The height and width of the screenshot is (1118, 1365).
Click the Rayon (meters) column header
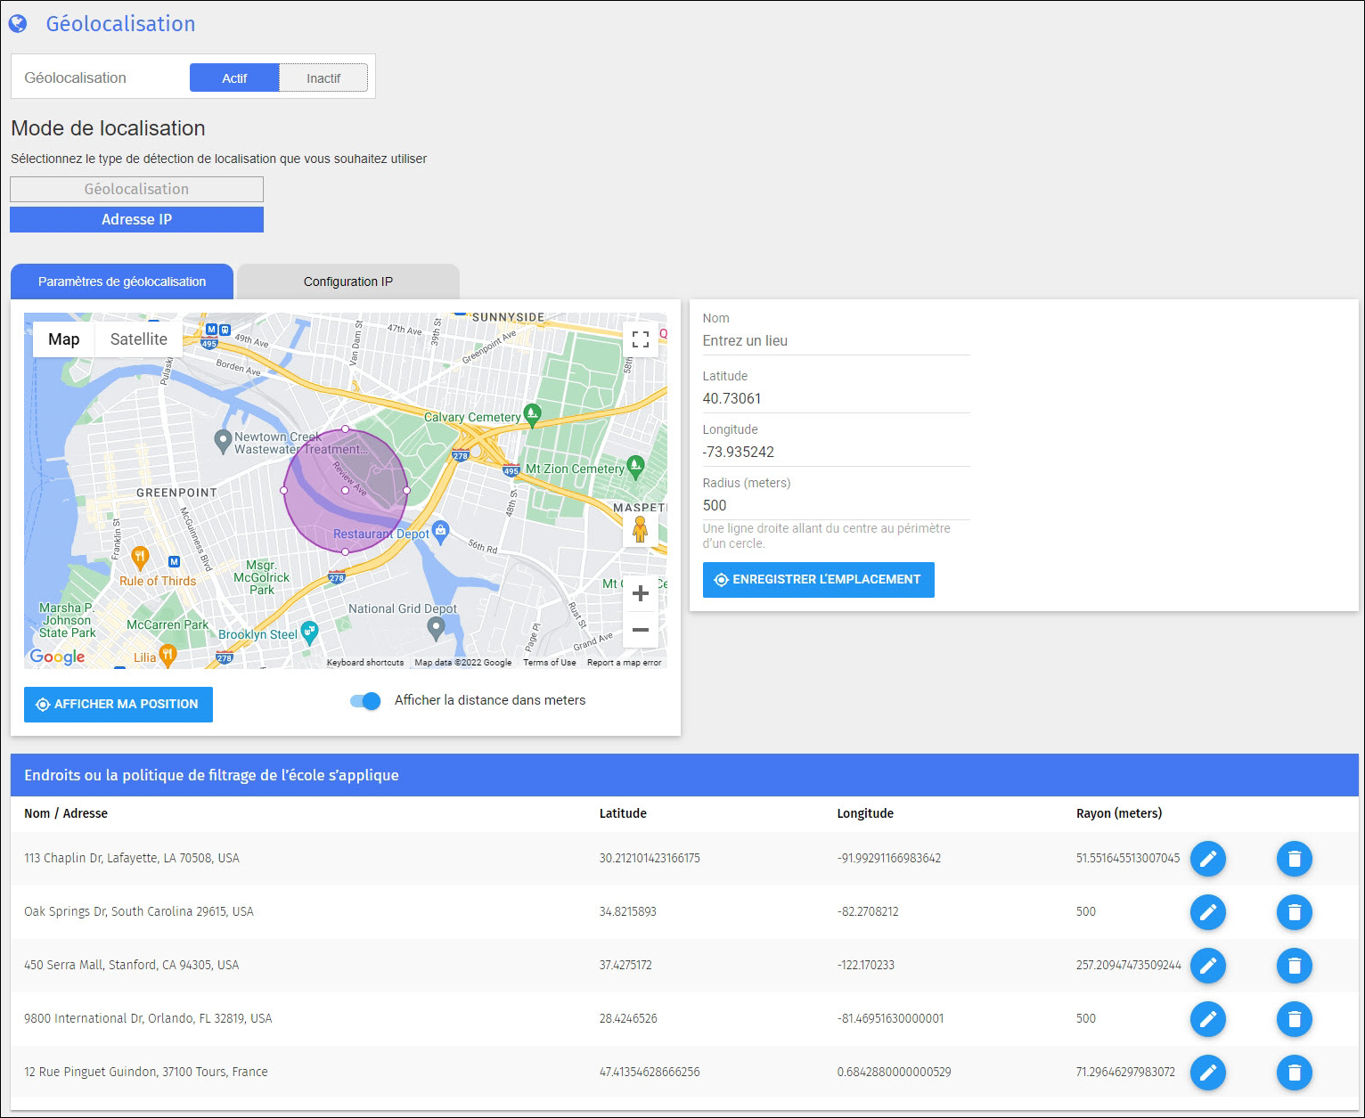1119,813
